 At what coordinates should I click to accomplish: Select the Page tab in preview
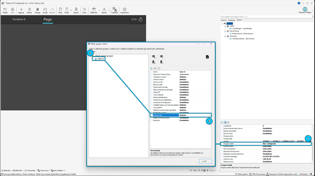pos(48,19)
